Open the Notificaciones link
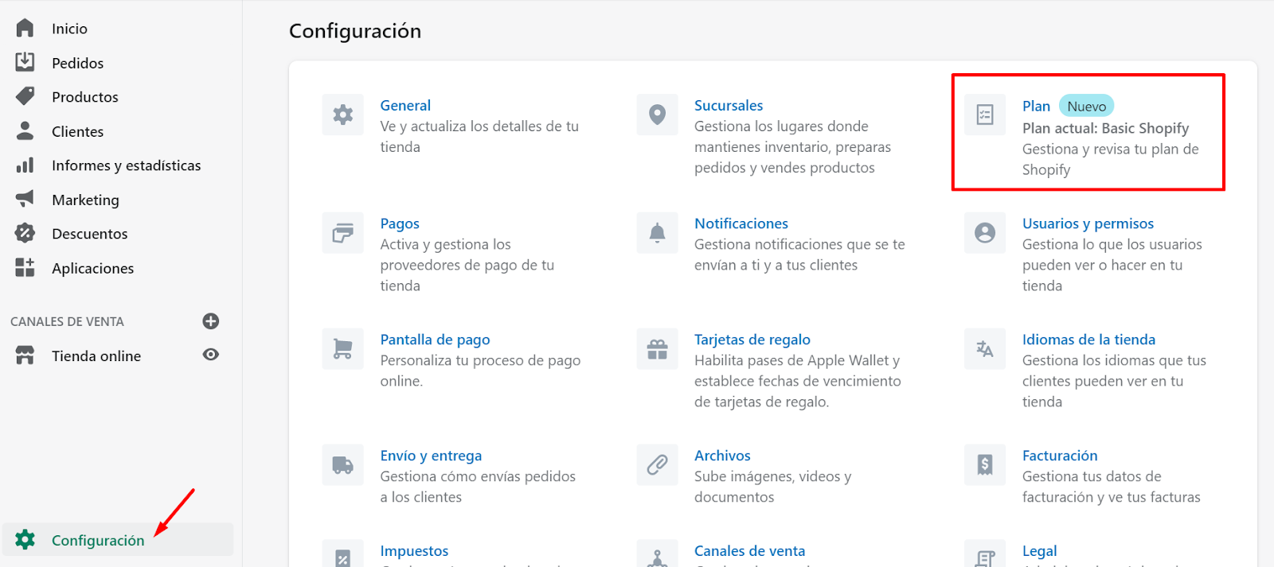The width and height of the screenshot is (1274, 567). (741, 223)
